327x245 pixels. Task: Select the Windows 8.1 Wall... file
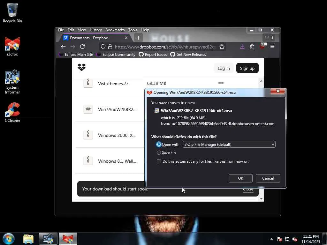[117, 161]
